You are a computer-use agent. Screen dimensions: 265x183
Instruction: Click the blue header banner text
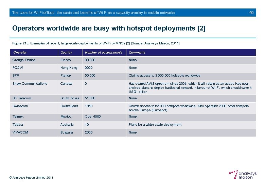coord(93,13)
